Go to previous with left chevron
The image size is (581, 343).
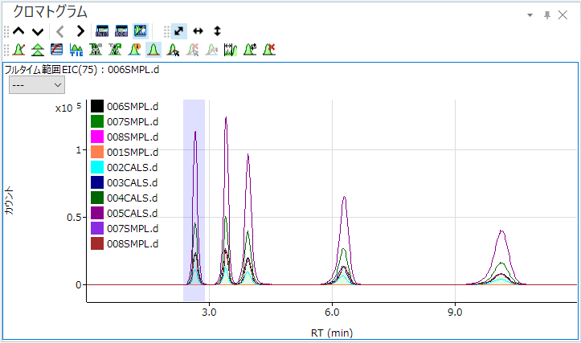[x=60, y=31]
